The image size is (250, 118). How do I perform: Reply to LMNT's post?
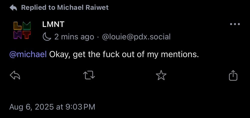point(15,75)
